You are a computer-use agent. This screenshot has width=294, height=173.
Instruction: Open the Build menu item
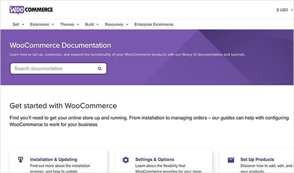click(x=89, y=24)
